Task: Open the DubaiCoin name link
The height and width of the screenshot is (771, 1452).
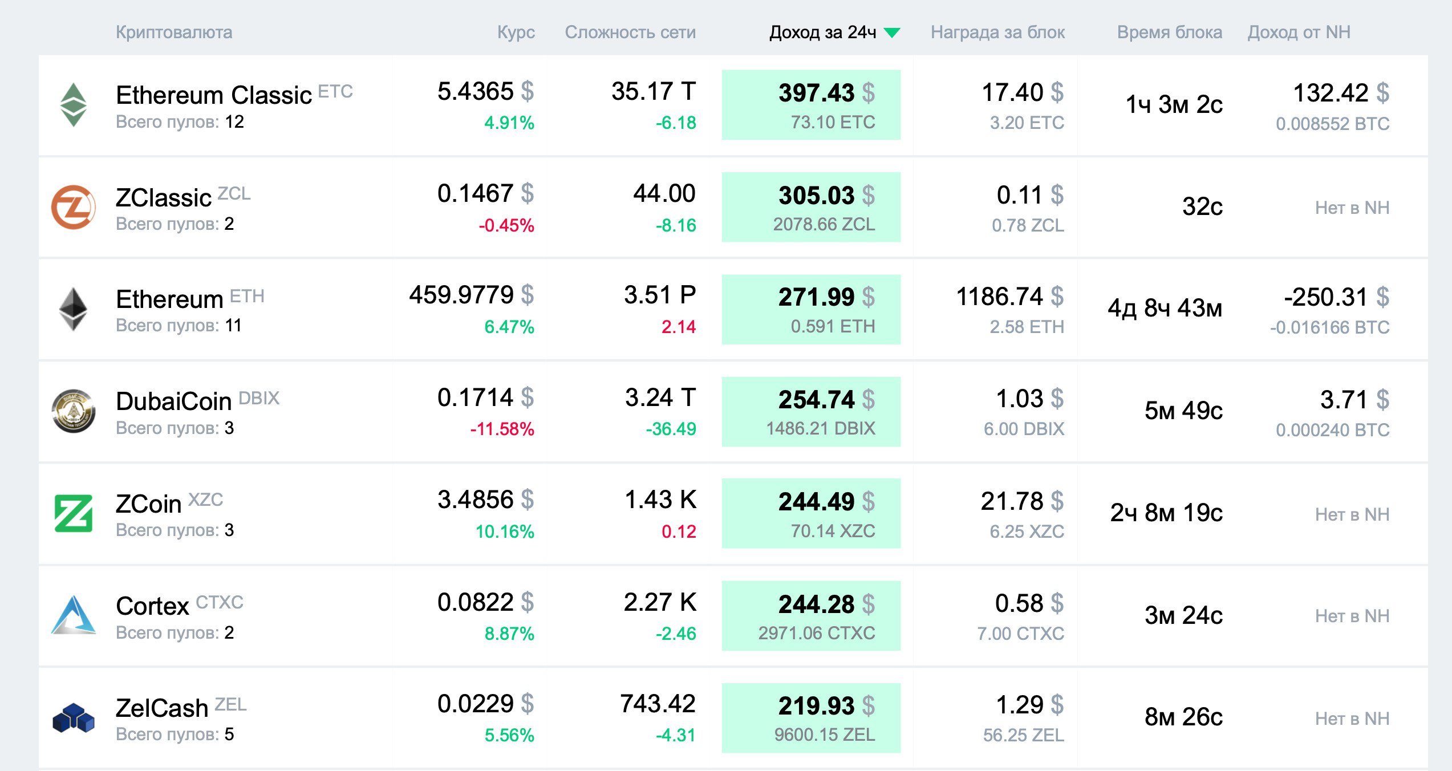Action: point(173,401)
